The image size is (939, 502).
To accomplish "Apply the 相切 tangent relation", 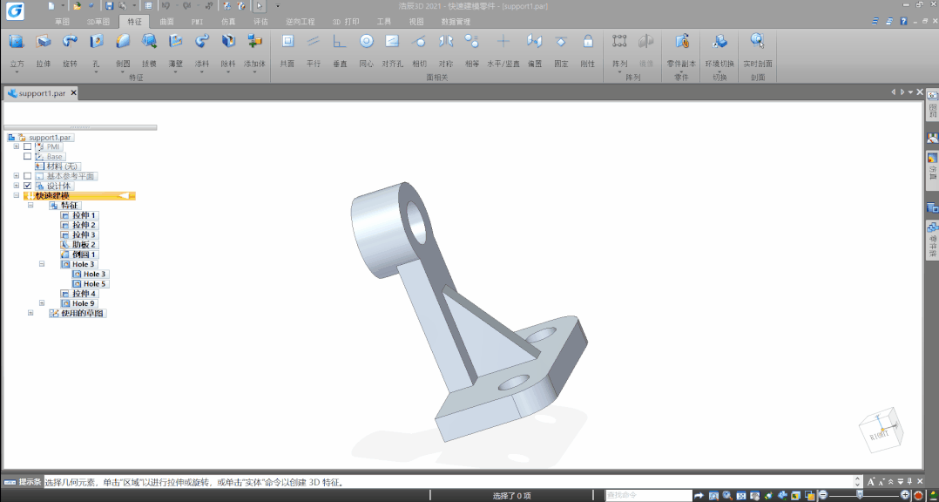I will (419, 51).
